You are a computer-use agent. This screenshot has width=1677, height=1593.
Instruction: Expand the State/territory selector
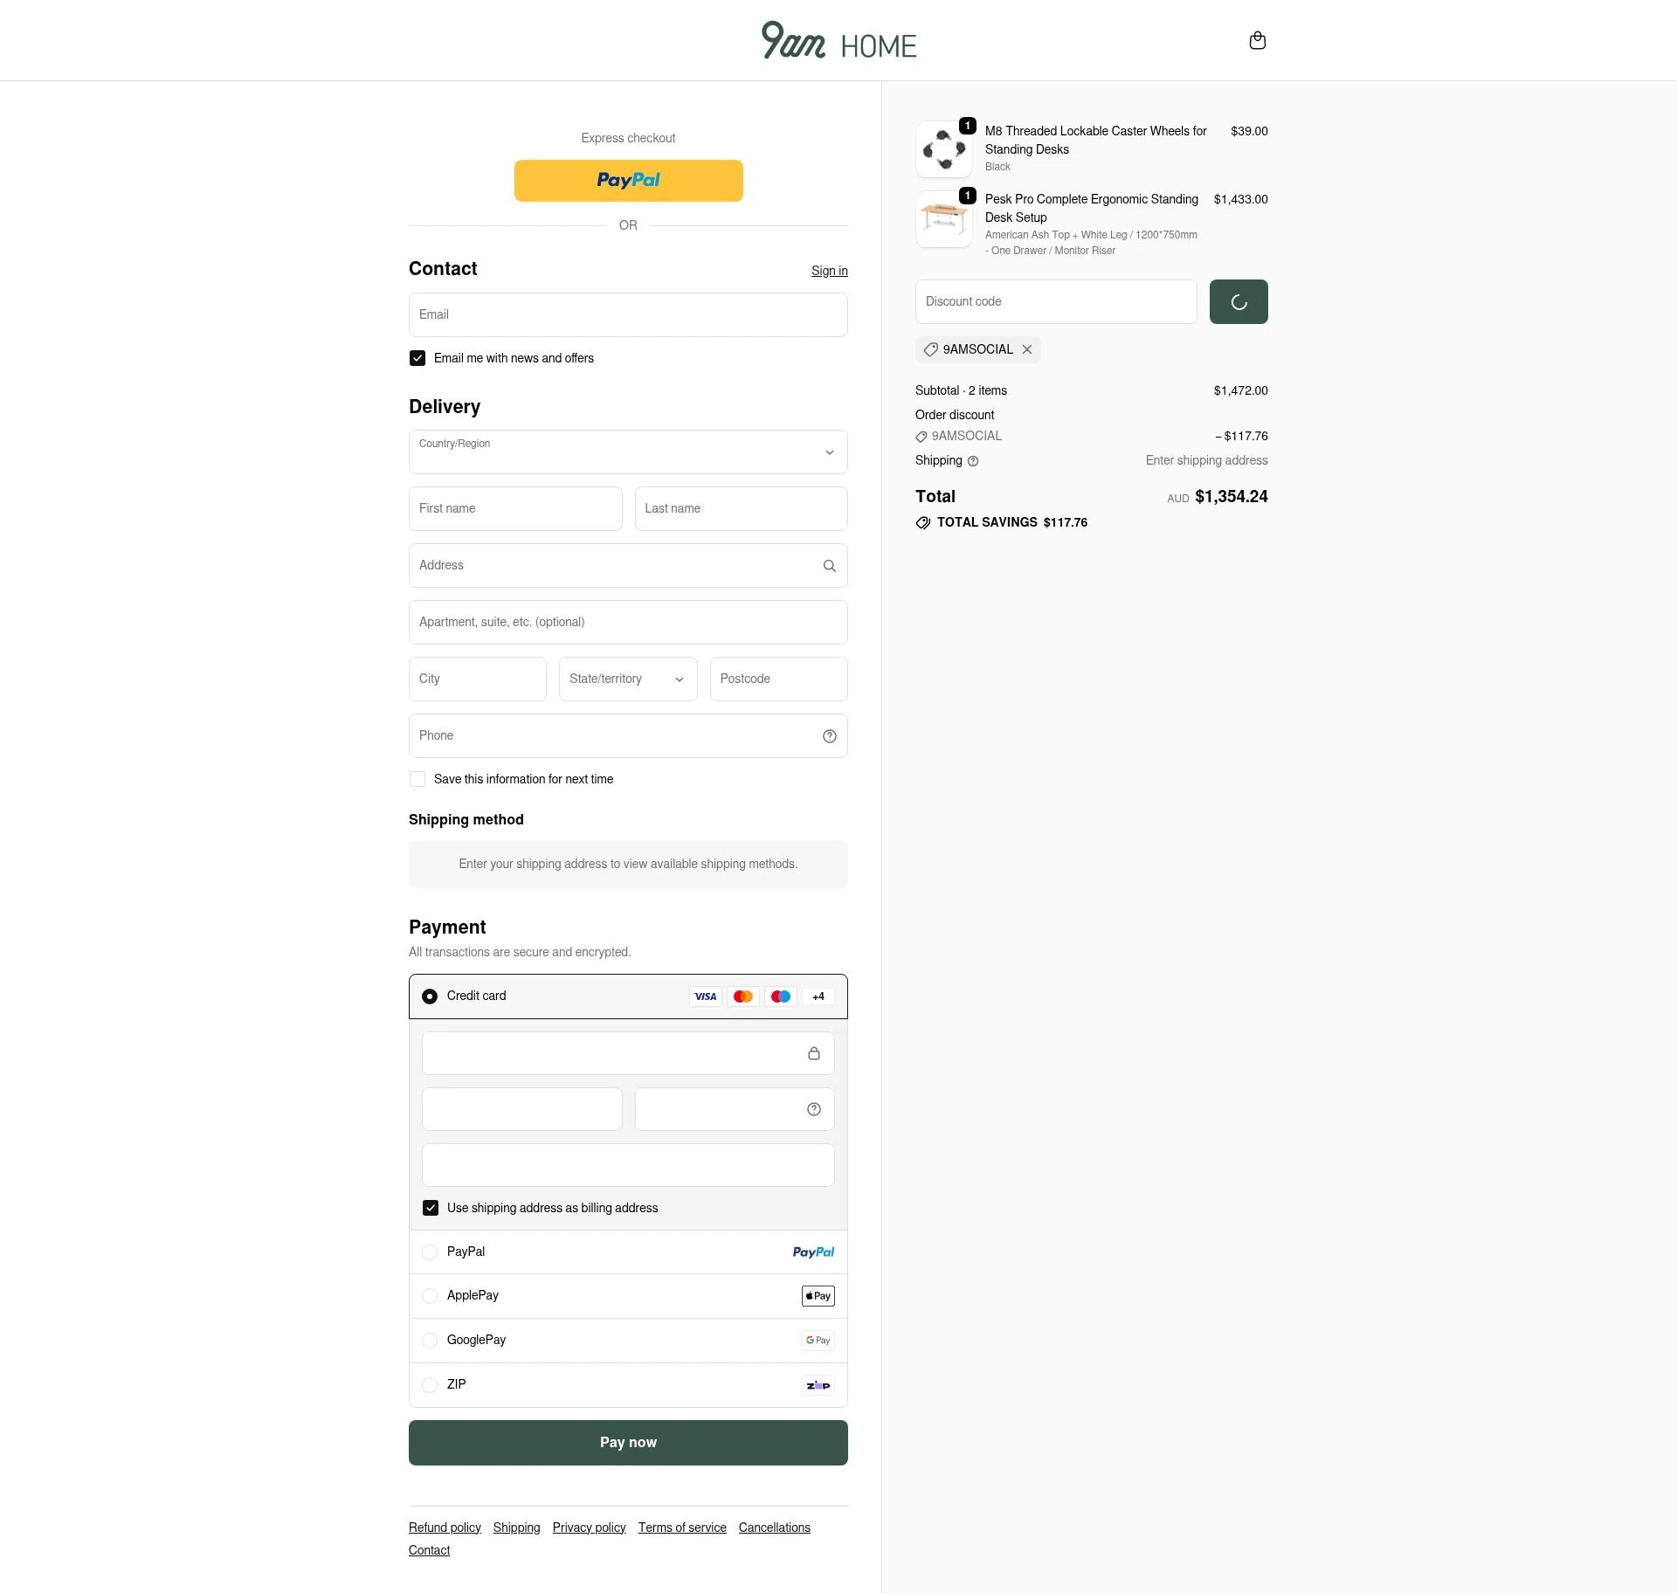click(x=628, y=679)
